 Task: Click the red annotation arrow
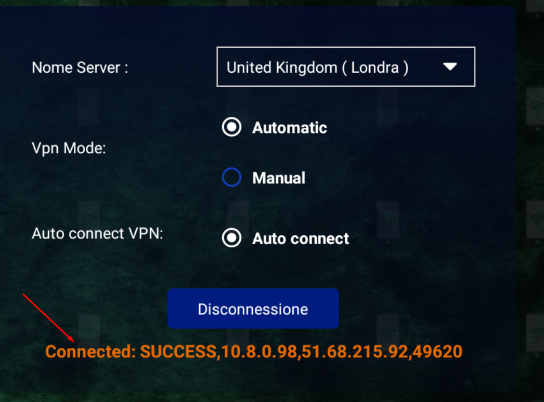click(49, 318)
